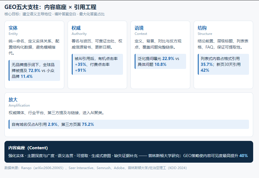
Task: Click the stat box mentioning '72.9% vs 小众品牌 11.4%'
Action: [x=34, y=71]
